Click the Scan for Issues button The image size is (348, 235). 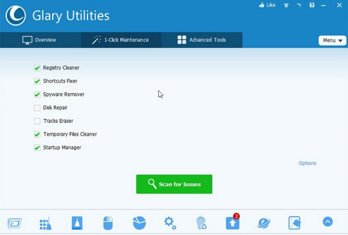pos(174,184)
